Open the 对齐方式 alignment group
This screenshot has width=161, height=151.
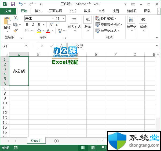click(74, 24)
